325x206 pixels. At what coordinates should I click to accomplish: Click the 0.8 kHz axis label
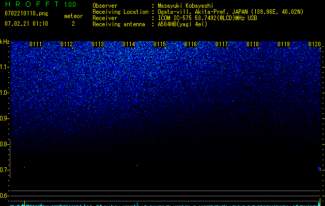click(x=4, y=144)
